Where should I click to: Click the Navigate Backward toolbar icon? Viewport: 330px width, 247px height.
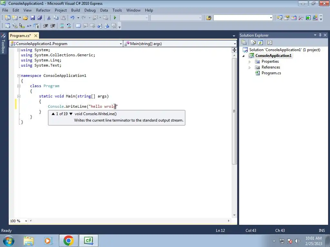[95, 18]
